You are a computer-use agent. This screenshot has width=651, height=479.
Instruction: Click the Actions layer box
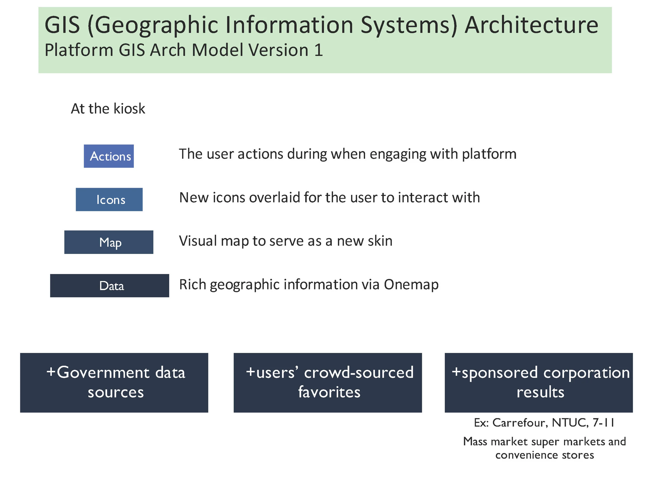click(x=109, y=156)
